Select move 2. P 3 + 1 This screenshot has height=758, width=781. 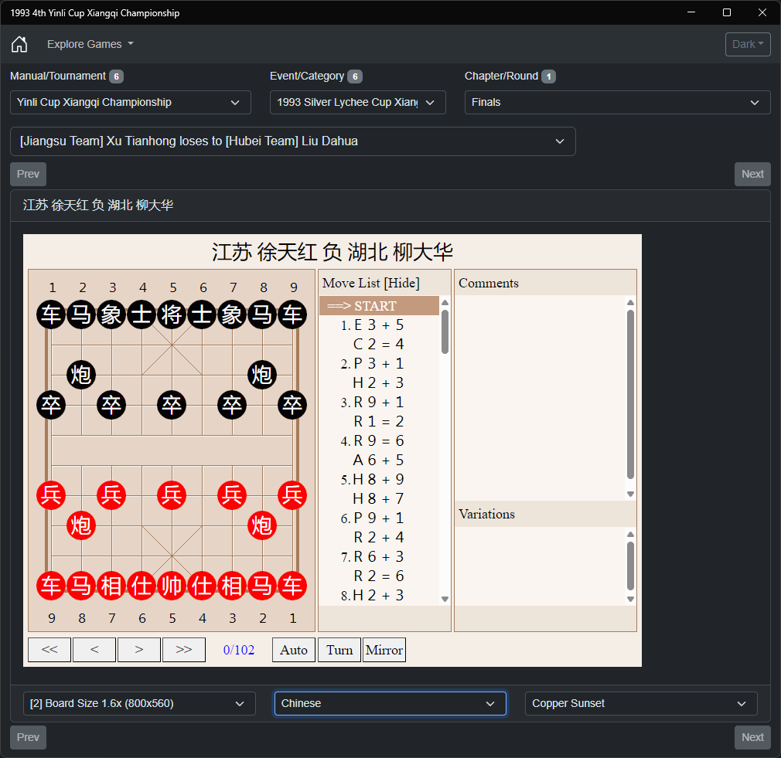pos(379,364)
